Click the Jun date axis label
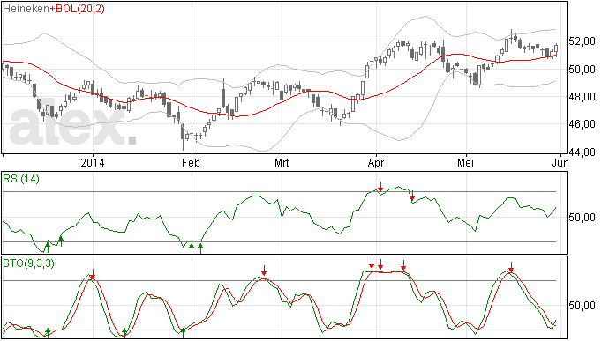The image size is (609, 341). [x=560, y=162]
